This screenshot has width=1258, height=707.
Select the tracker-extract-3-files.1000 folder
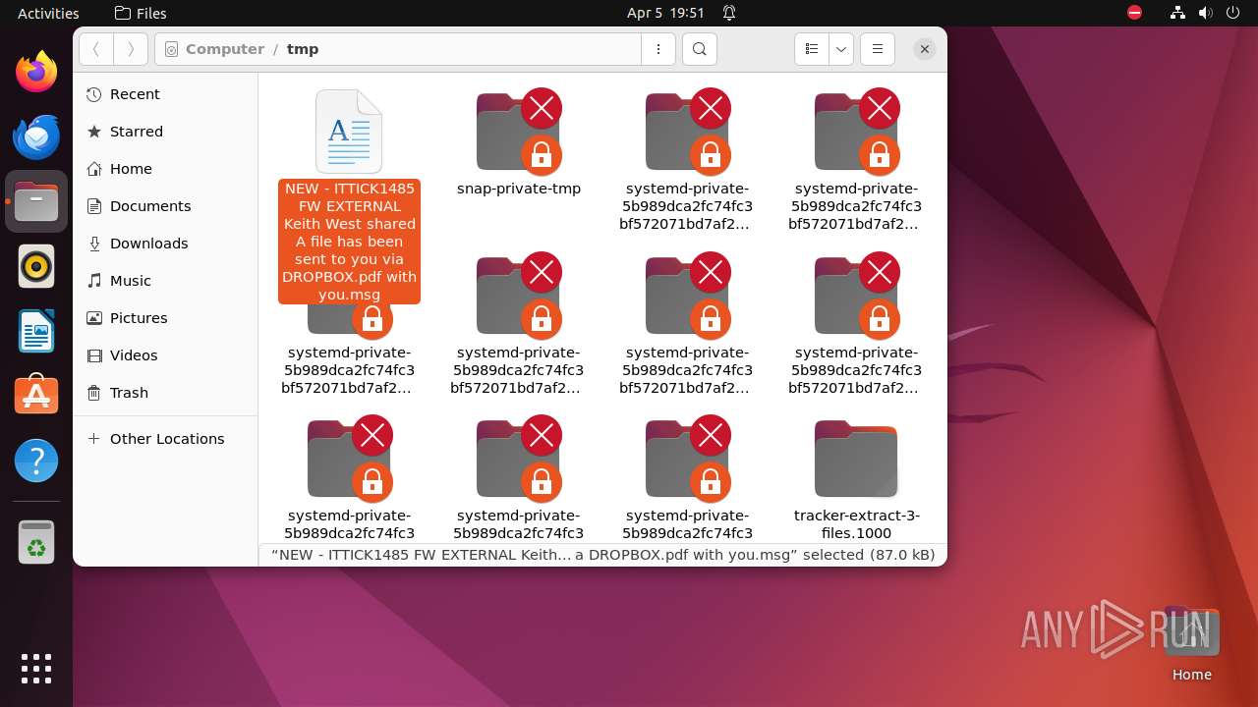pyautogui.click(x=856, y=459)
